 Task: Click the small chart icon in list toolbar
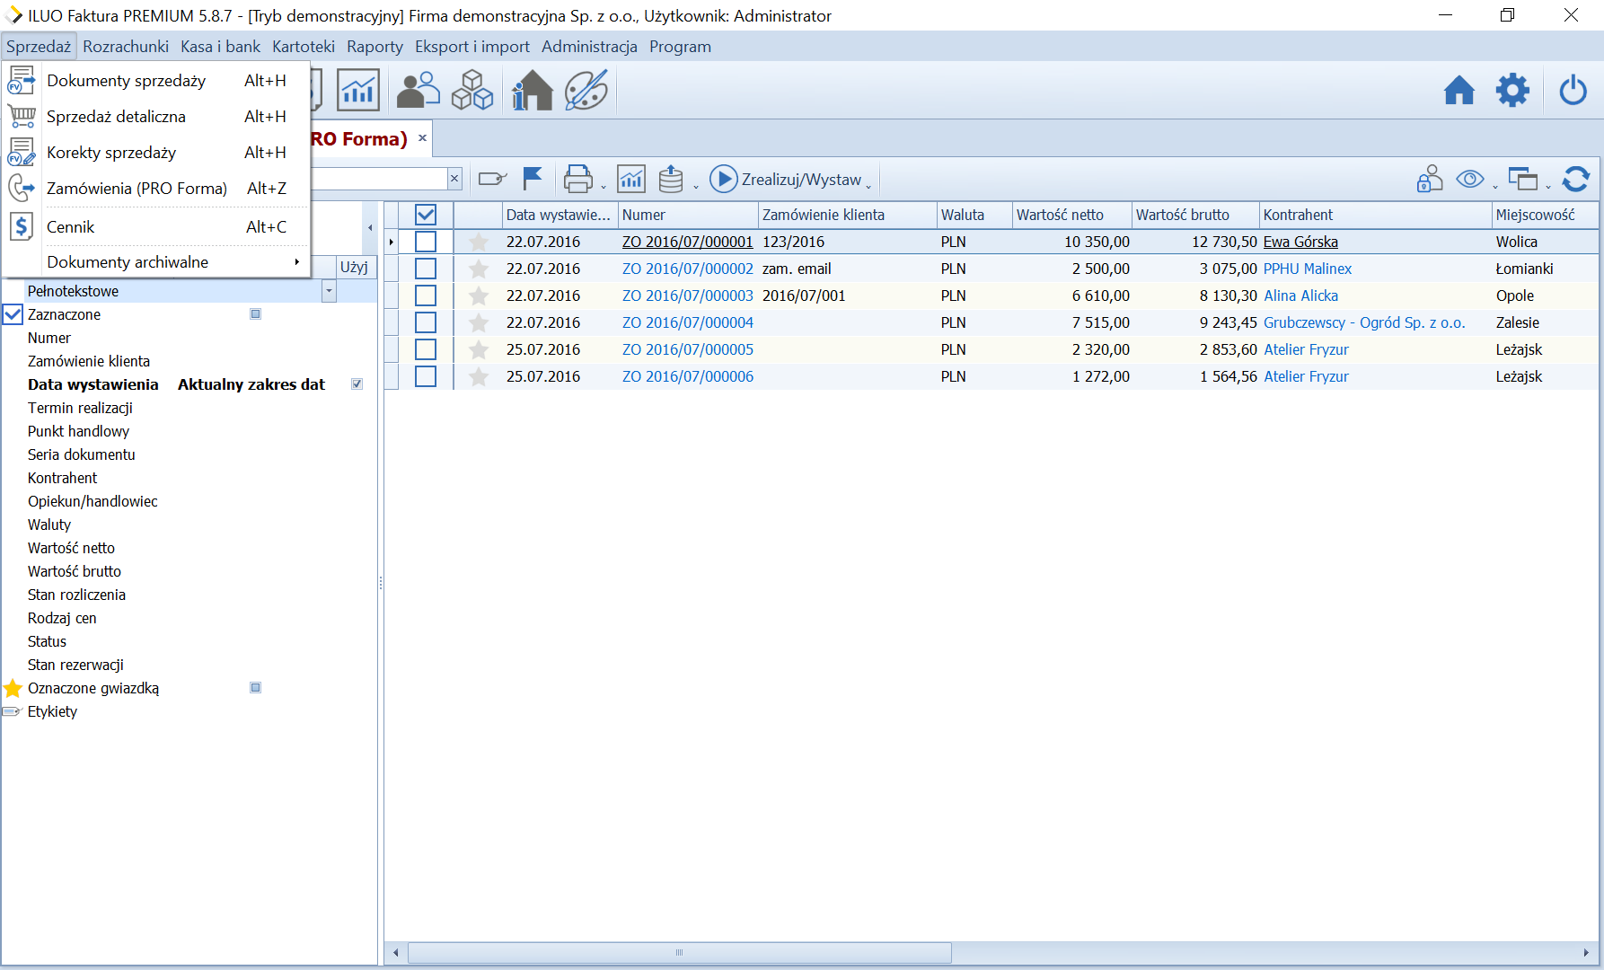631,179
